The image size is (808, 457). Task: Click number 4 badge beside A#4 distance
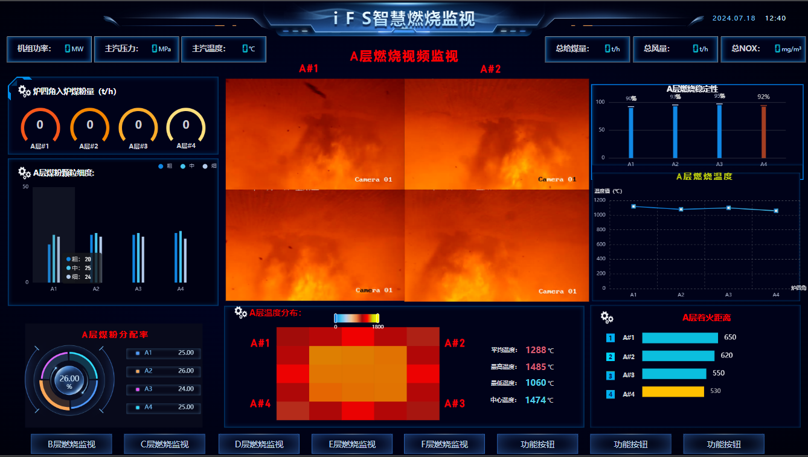[x=611, y=394]
